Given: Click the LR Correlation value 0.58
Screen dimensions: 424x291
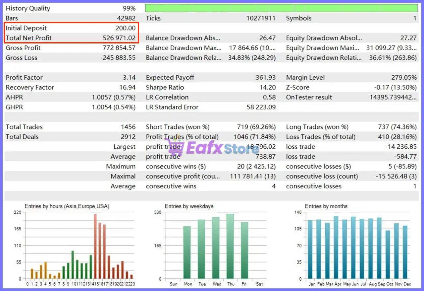Looking at the screenshot, I should pos(269,97).
